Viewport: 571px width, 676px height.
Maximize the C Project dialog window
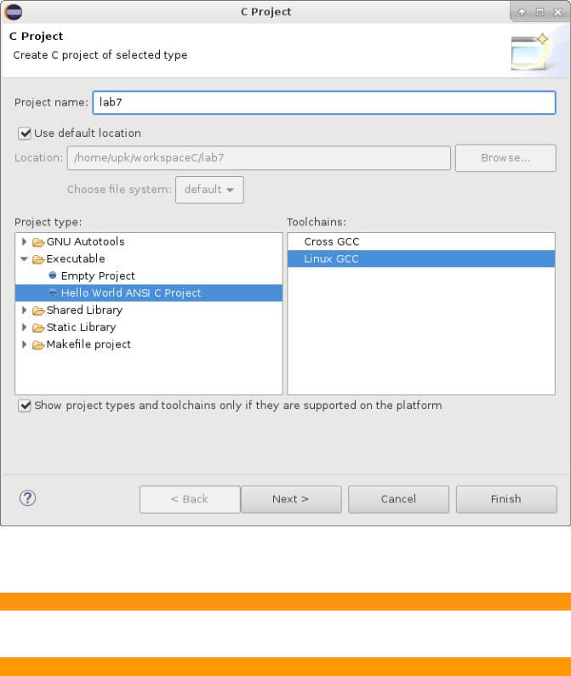(540, 12)
